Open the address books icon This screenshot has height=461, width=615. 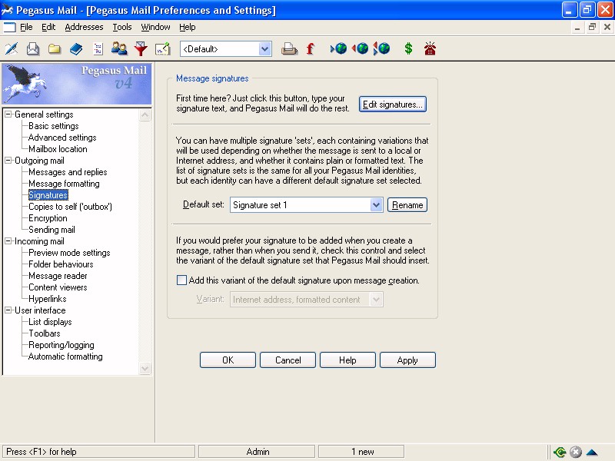pos(76,48)
